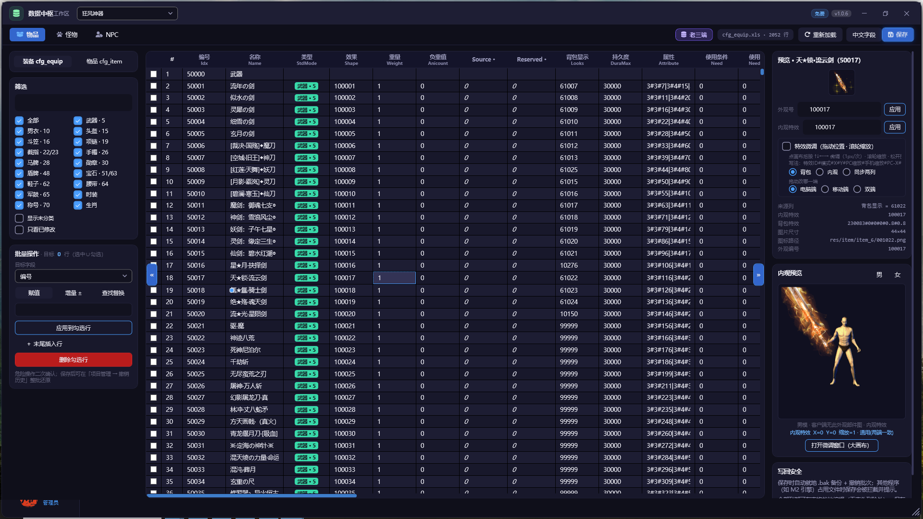Open the 狂风神器 project dropdown
923x519 pixels.
[127, 13]
